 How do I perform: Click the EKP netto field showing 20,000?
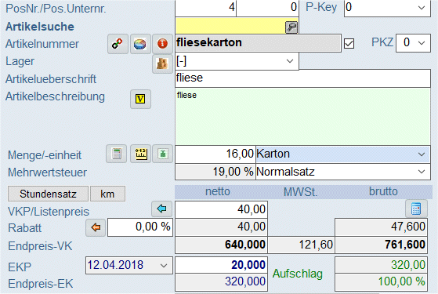[x=221, y=265]
